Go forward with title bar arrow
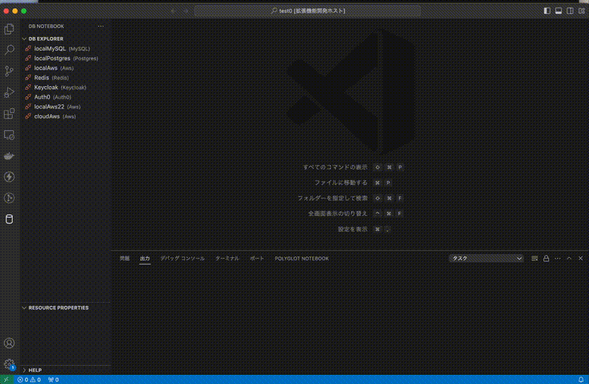Viewport: 589px width, 384px height. click(x=186, y=11)
